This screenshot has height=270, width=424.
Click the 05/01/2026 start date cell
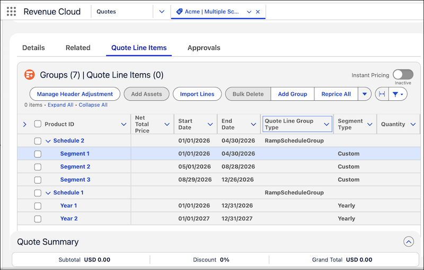click(x=195, y=167)
